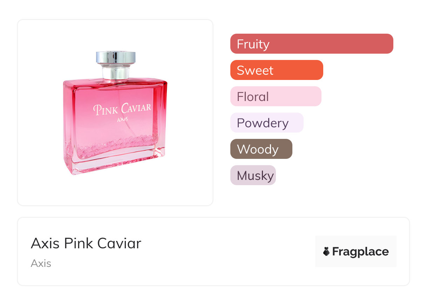The height and width of the screenshot is (303, 427).
Task: Click the silver bottle cap
Action: [116, 57]
